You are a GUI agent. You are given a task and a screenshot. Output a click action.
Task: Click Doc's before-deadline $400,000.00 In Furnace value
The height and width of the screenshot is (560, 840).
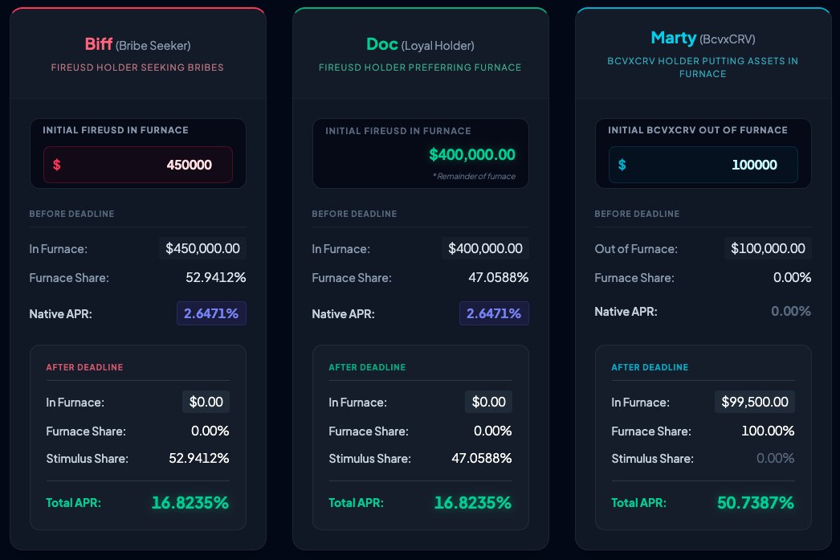485,248
